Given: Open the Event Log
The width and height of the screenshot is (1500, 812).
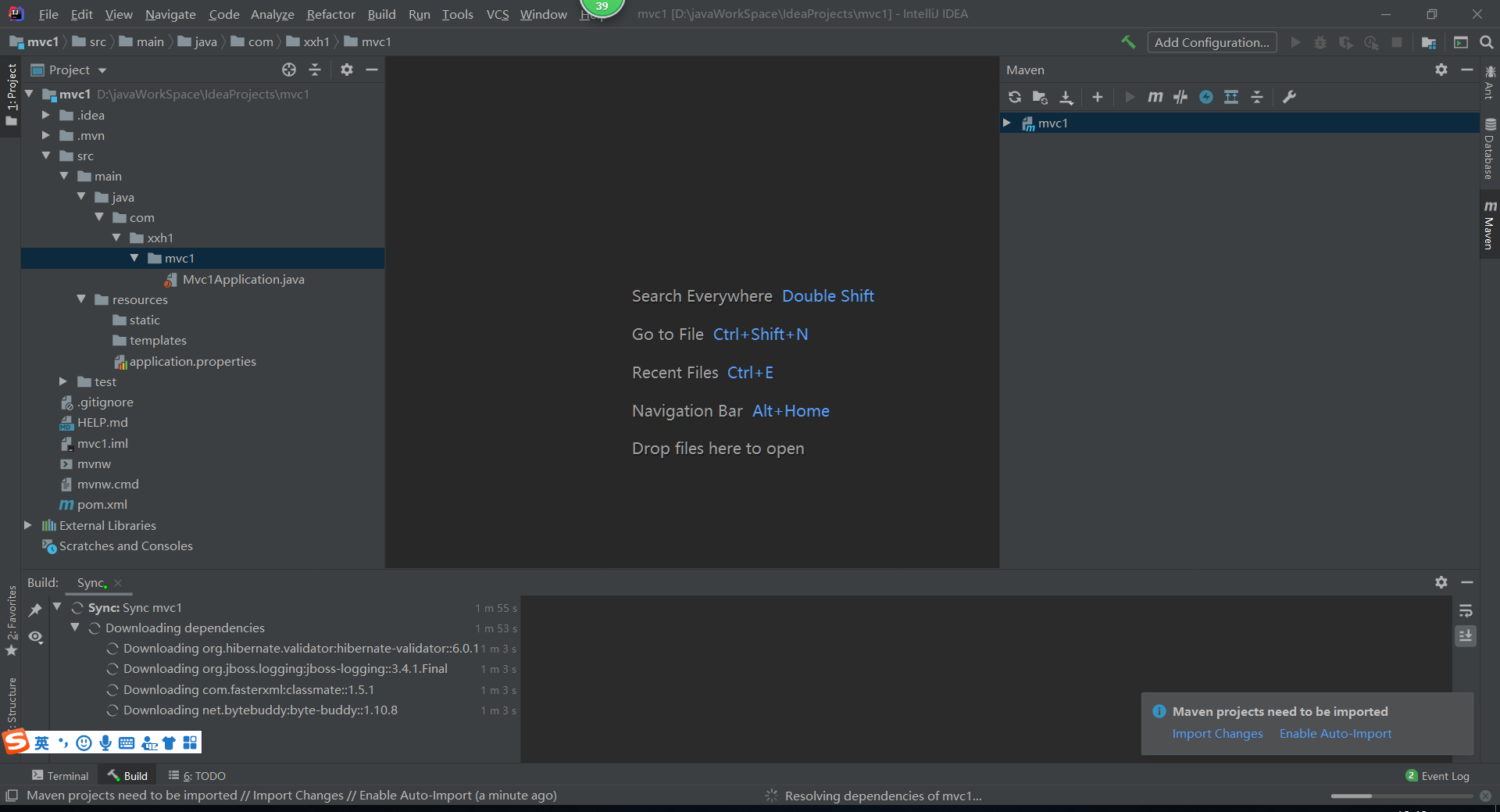Looking at the screenshot, I should click(1437, 775).
